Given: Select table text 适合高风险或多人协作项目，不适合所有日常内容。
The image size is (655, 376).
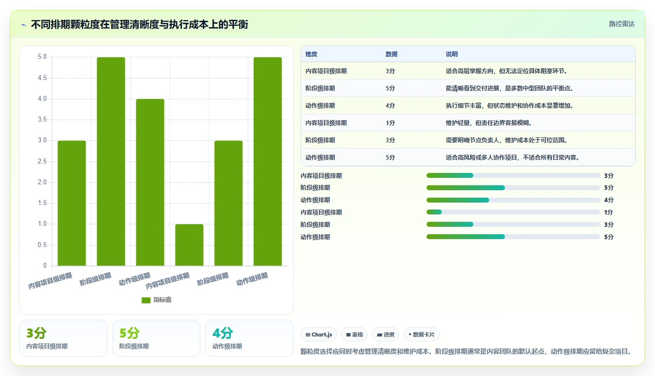Looking at the screenshot, I should tap(512, 158).
